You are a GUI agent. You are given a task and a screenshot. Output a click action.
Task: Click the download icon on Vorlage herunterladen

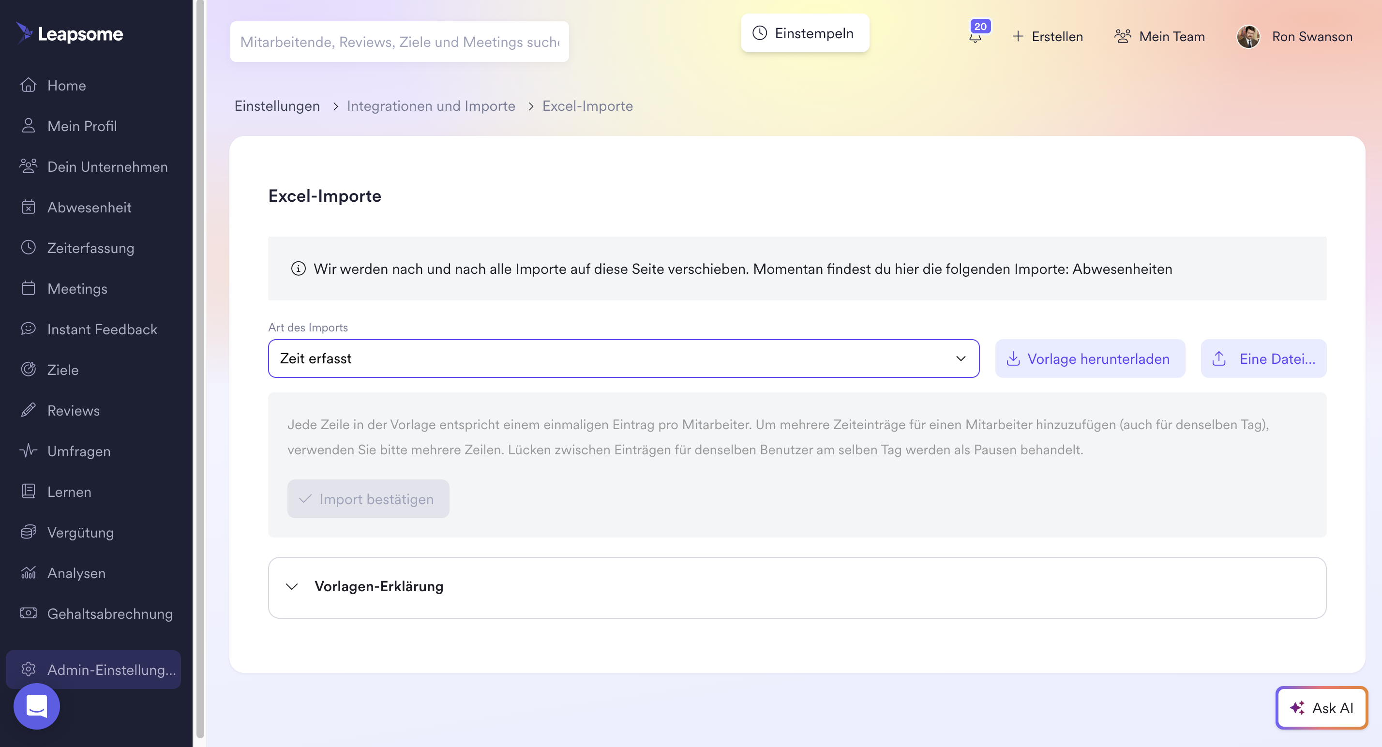[x=1013, y=358]
